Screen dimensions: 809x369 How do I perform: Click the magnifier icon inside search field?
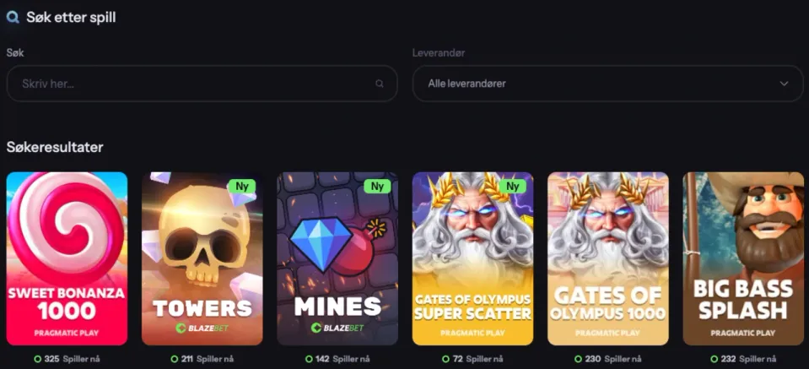click(x=380, y=84)
